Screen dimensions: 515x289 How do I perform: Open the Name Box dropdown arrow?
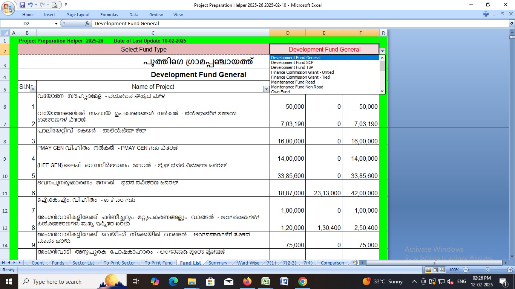(56, 23)
